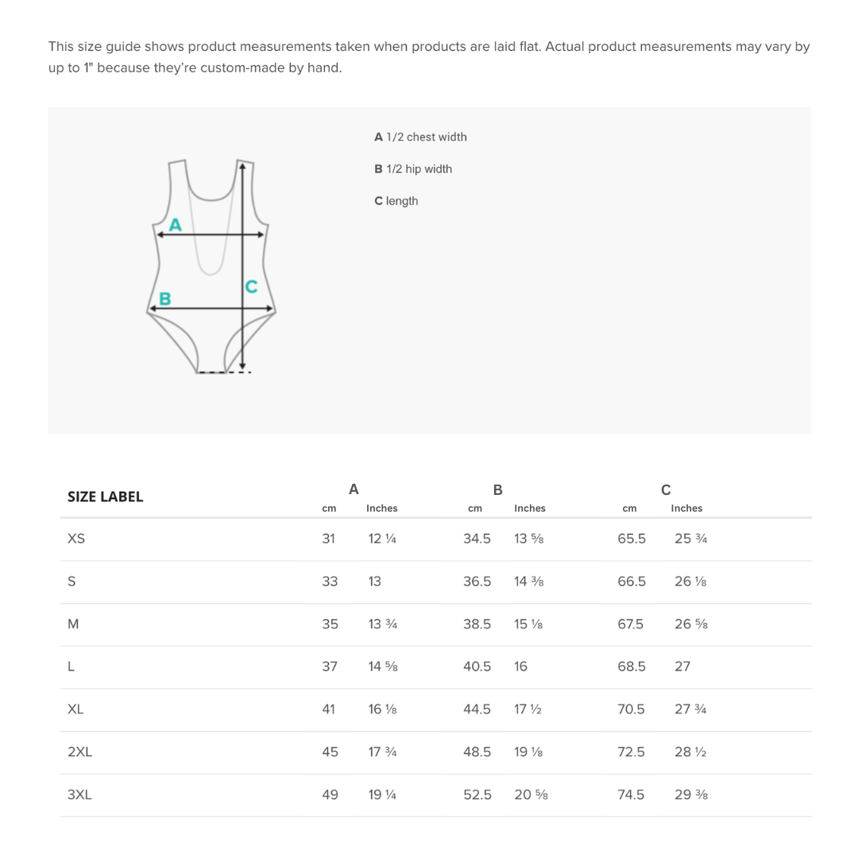Click the 29 ⅜ inches length for 3XL
This screenshot has width=858, height=858.
pyautogui.click(x=691, y=794)
